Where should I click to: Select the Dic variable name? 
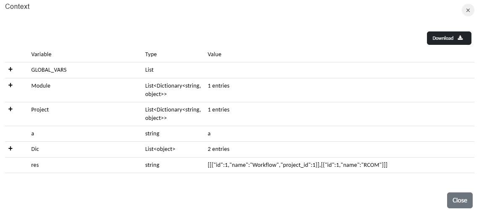click(x=35, y=149)
